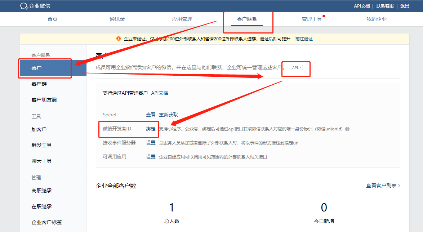The image size is (423, 232).
Task: Open 群发工具 in the sidebar
Action: click(x=41, y=145)
